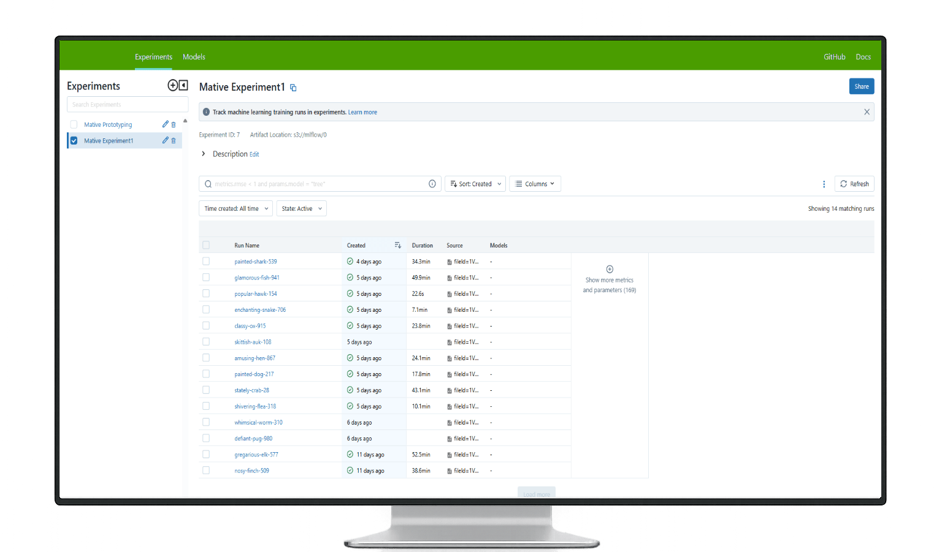
Task: Open the kebab menu next to Refresh
Action: (824, 184)
